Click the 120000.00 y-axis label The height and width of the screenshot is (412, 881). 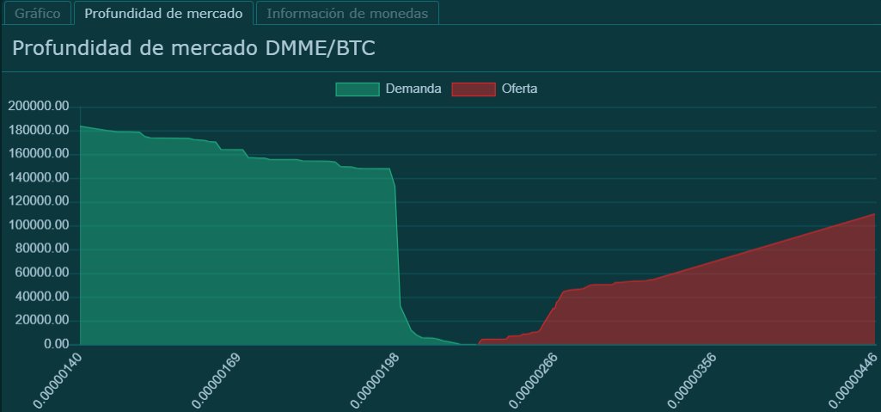tap(38, 201)
